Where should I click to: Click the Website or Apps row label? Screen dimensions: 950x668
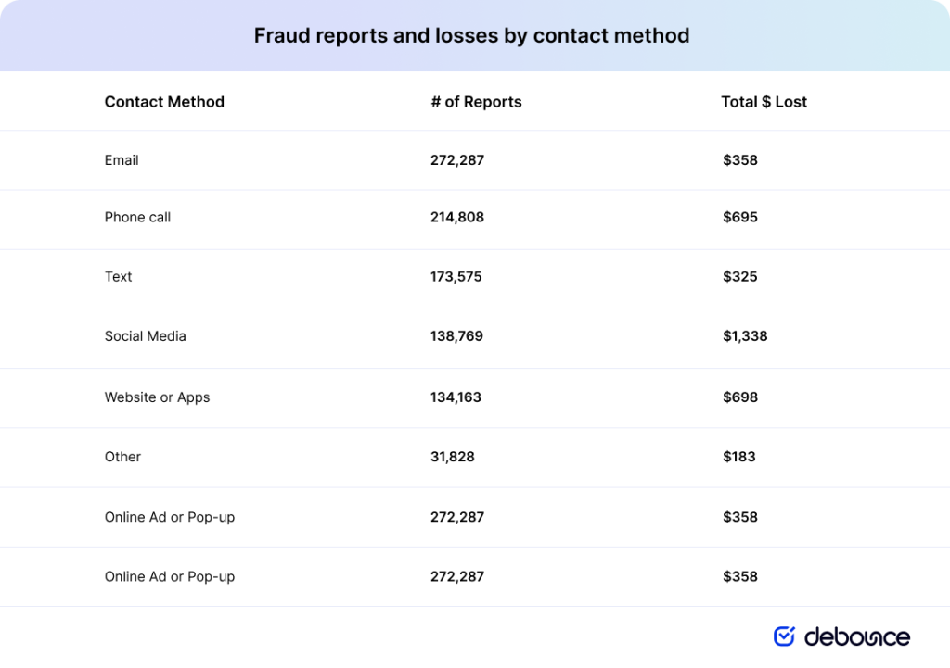(157, 397)
